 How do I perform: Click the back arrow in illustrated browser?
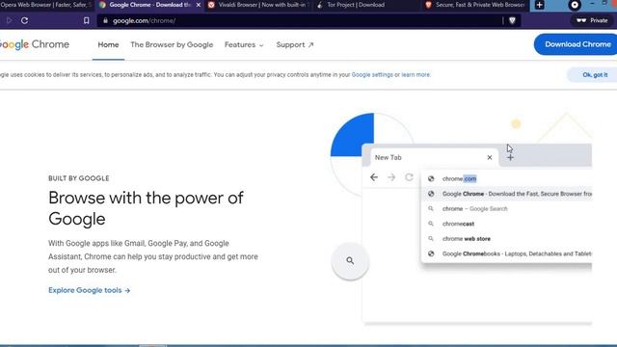(x=374, y=177)
